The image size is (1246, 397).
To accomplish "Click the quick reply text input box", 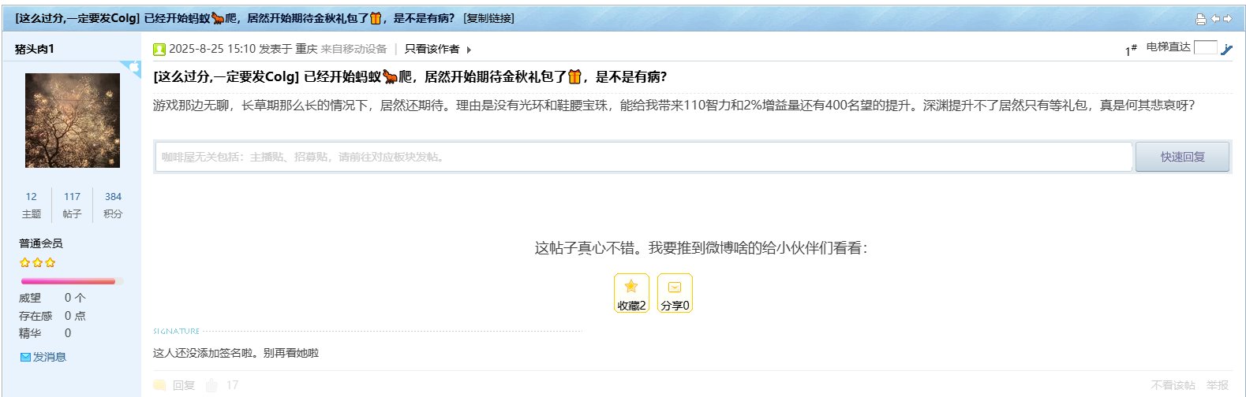I will click(644, 157).
